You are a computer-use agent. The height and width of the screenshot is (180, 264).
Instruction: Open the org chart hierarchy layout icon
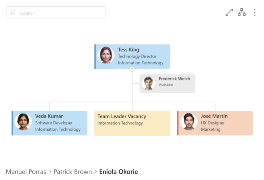point(242,12)
